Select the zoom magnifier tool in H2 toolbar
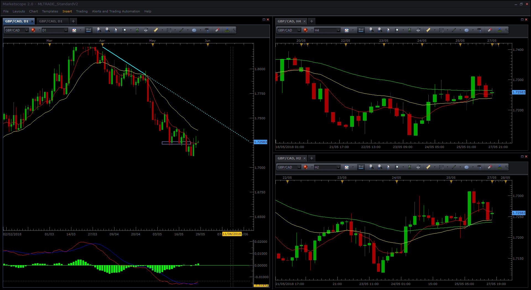This screenshot has height=290, width=531. click(397, 167)
